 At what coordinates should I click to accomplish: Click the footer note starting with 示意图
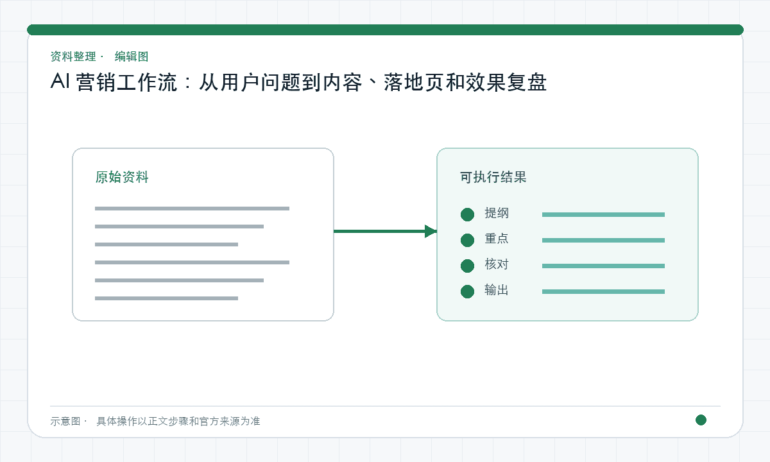coord(155,422)
